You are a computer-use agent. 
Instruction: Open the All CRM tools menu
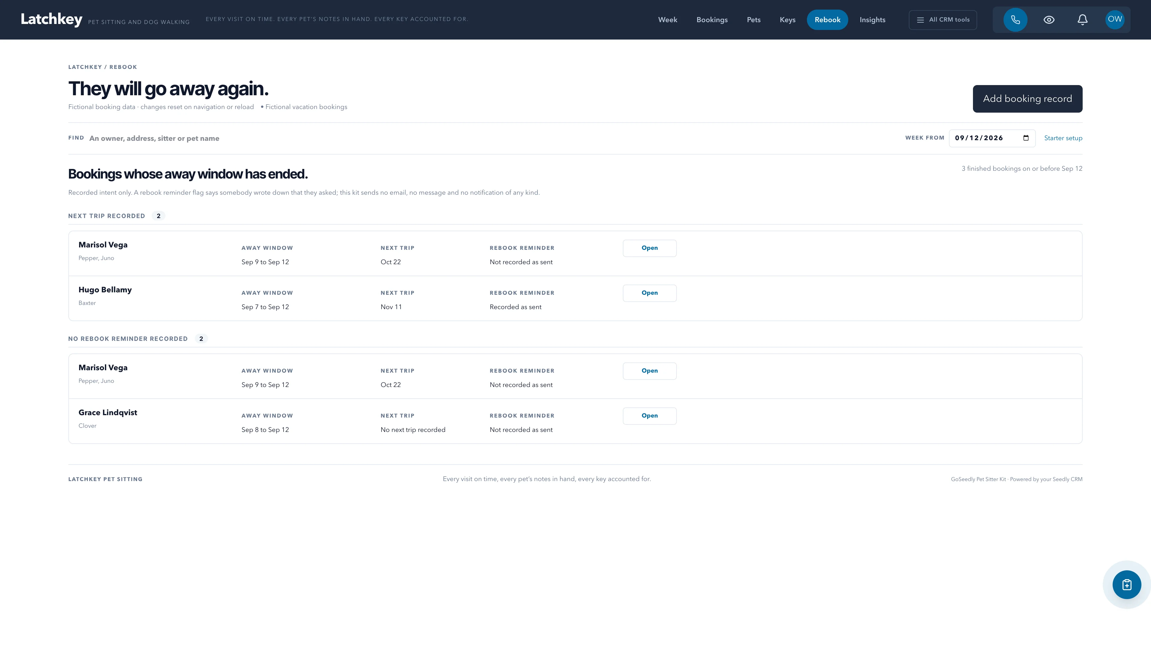(x=943, y=20)
